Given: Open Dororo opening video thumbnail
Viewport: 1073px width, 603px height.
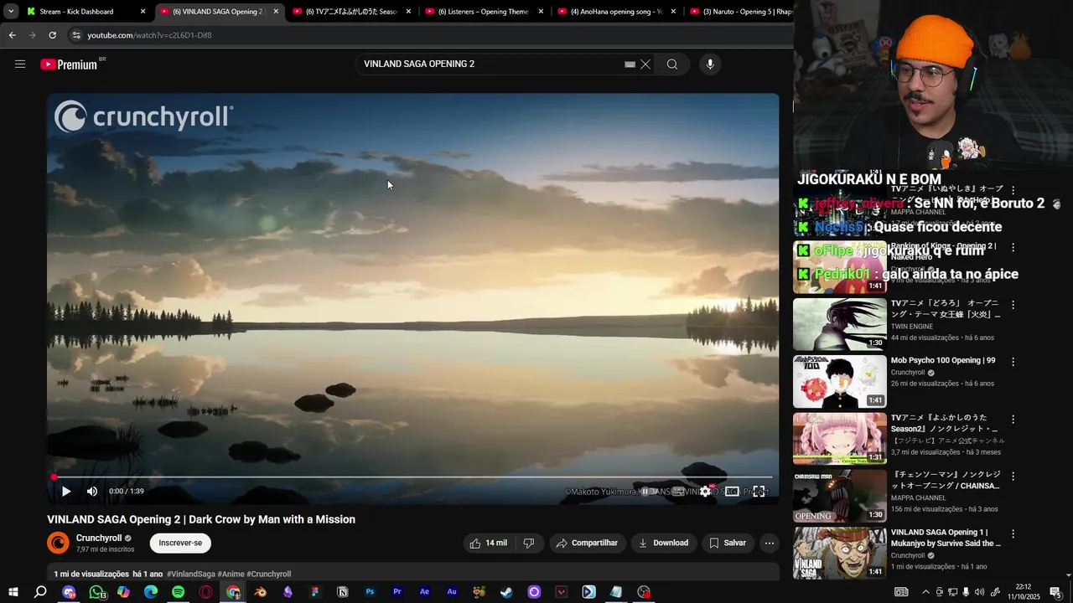Looking at the screenshot, I should pyautogui.click(x=839, y=325).
